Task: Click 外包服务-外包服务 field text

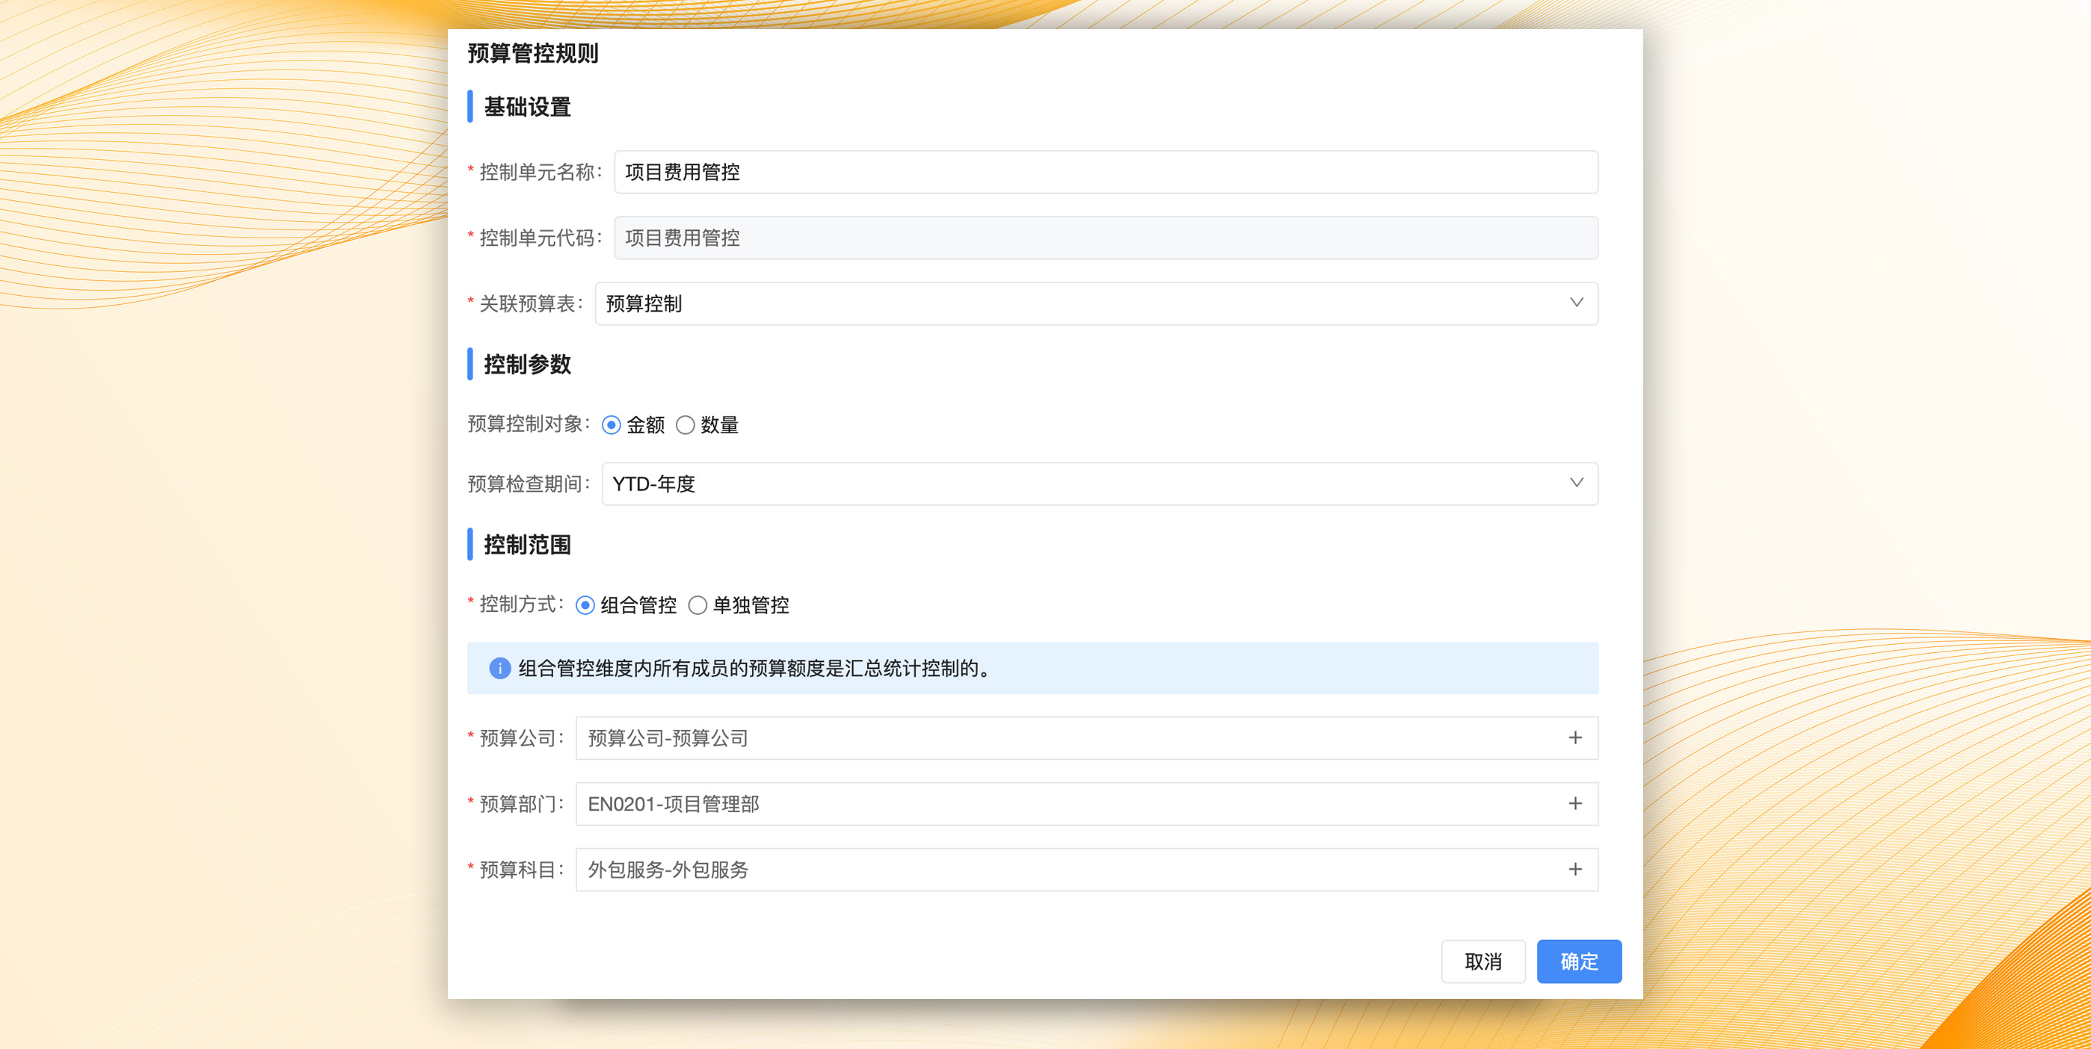Action: 668,870
